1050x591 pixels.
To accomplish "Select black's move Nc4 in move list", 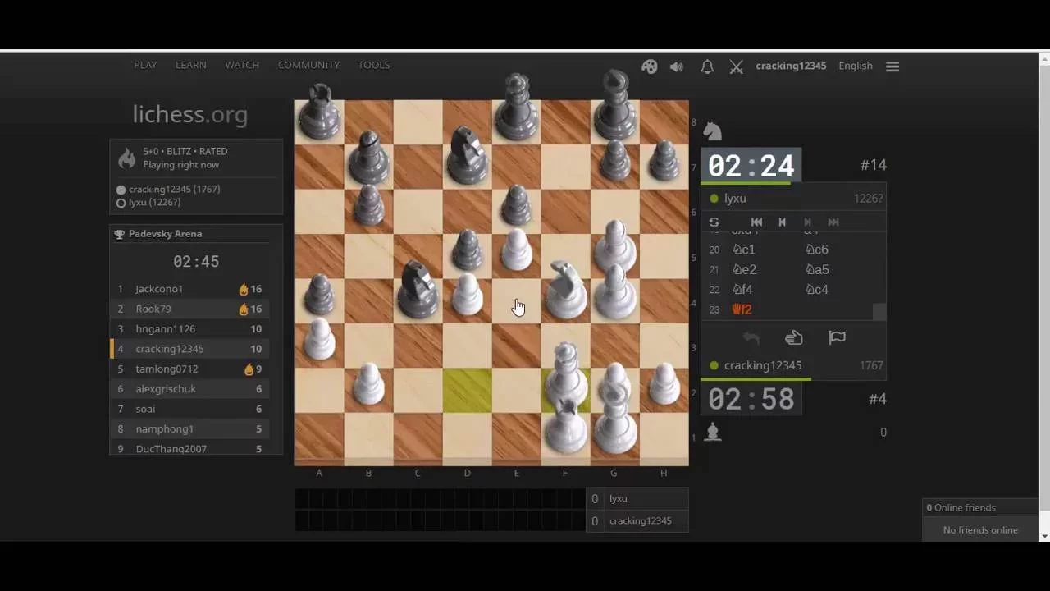I will 817,289.
